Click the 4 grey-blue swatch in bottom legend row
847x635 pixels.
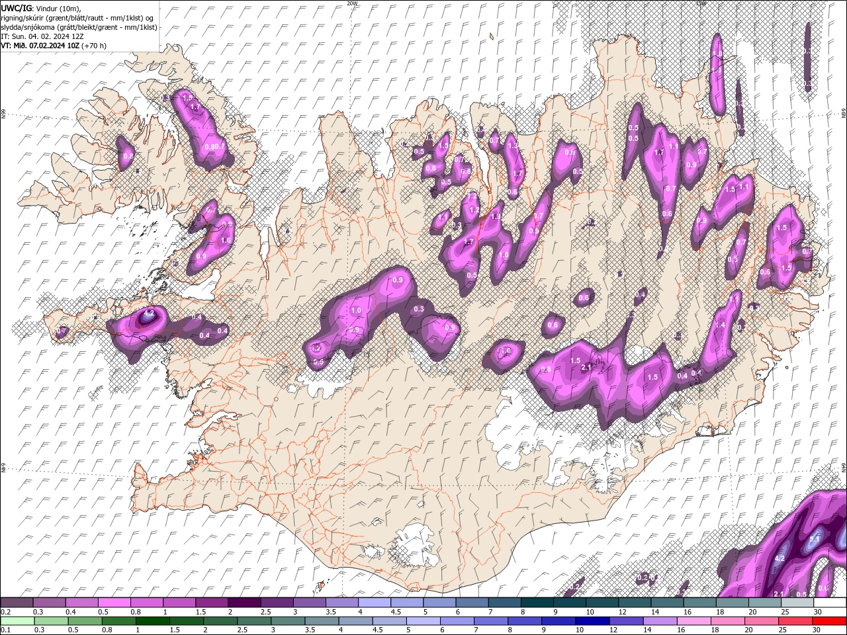356,621
